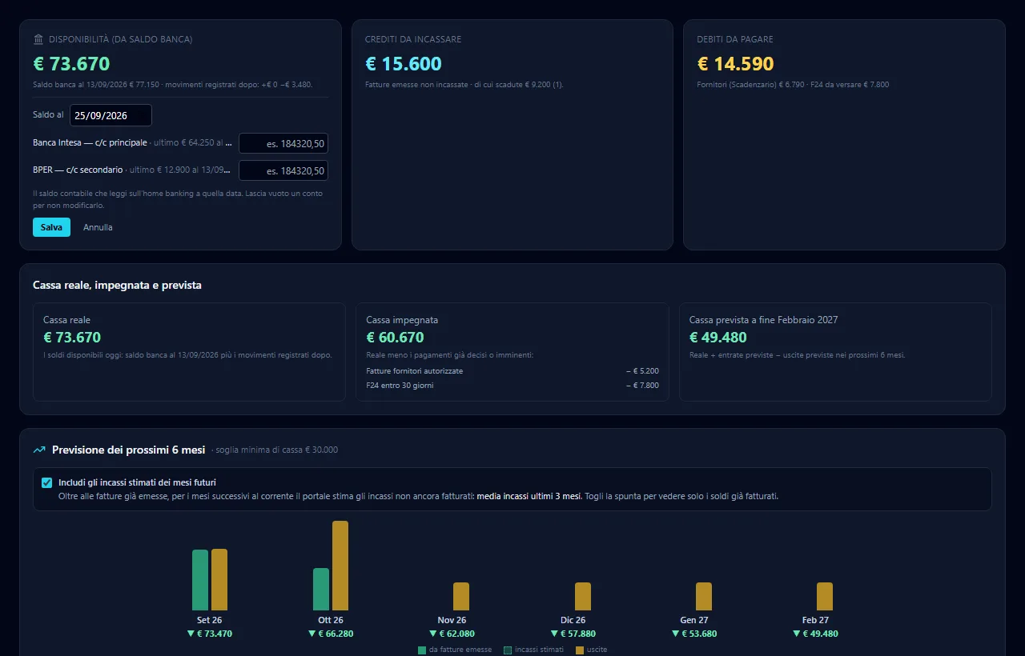Click the green Set 26 invoices bar
This screenshot has height=656, width=1025.
click(x=200, y=580)
